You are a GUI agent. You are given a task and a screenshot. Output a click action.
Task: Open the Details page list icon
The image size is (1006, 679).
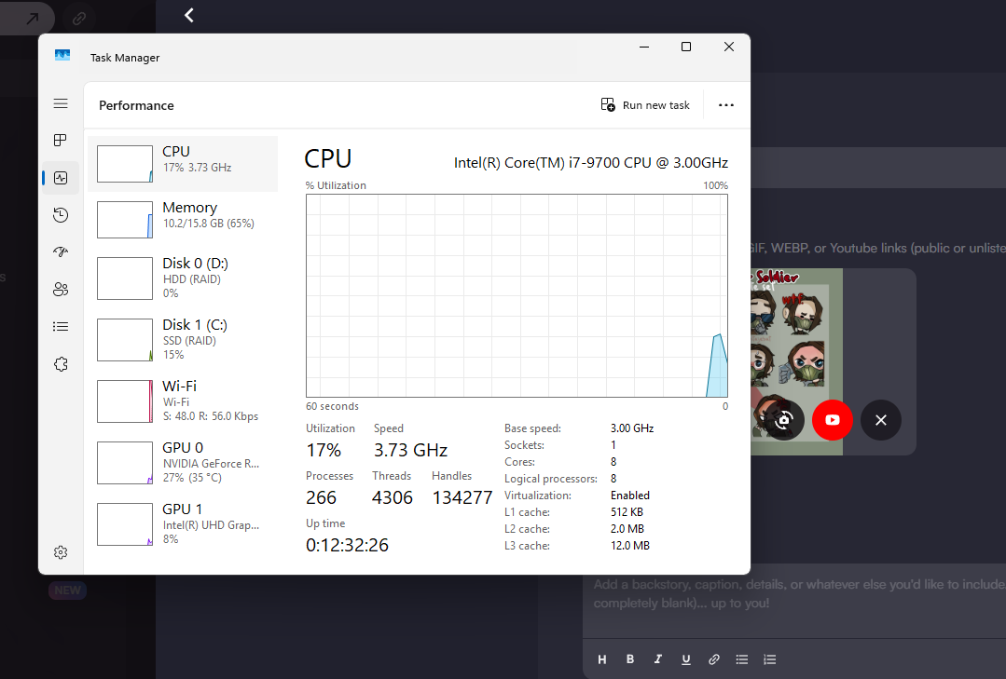[x=61, y=326]
